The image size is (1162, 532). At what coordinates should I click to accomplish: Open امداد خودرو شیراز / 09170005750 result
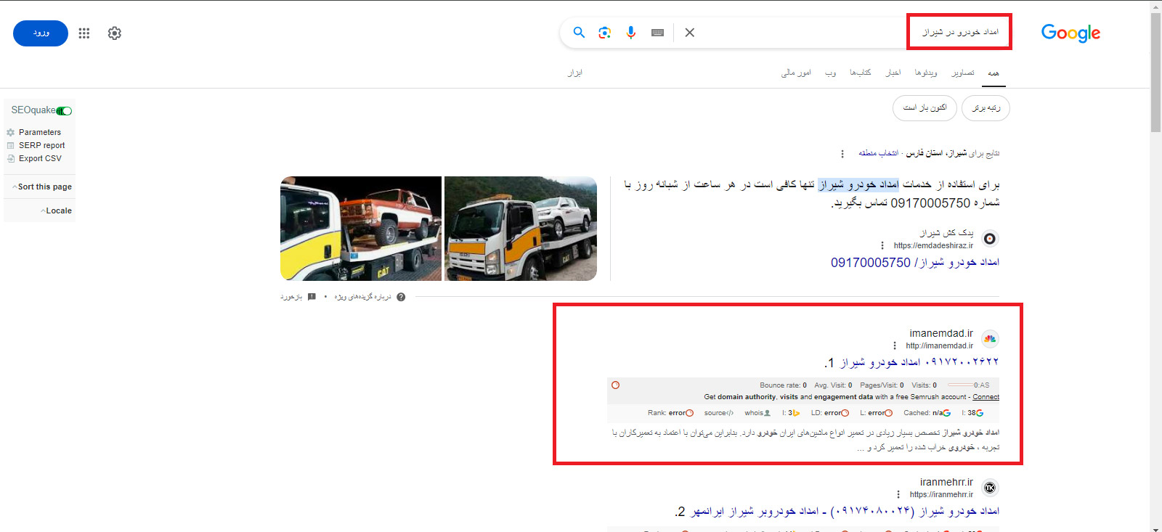coord(915,263)
